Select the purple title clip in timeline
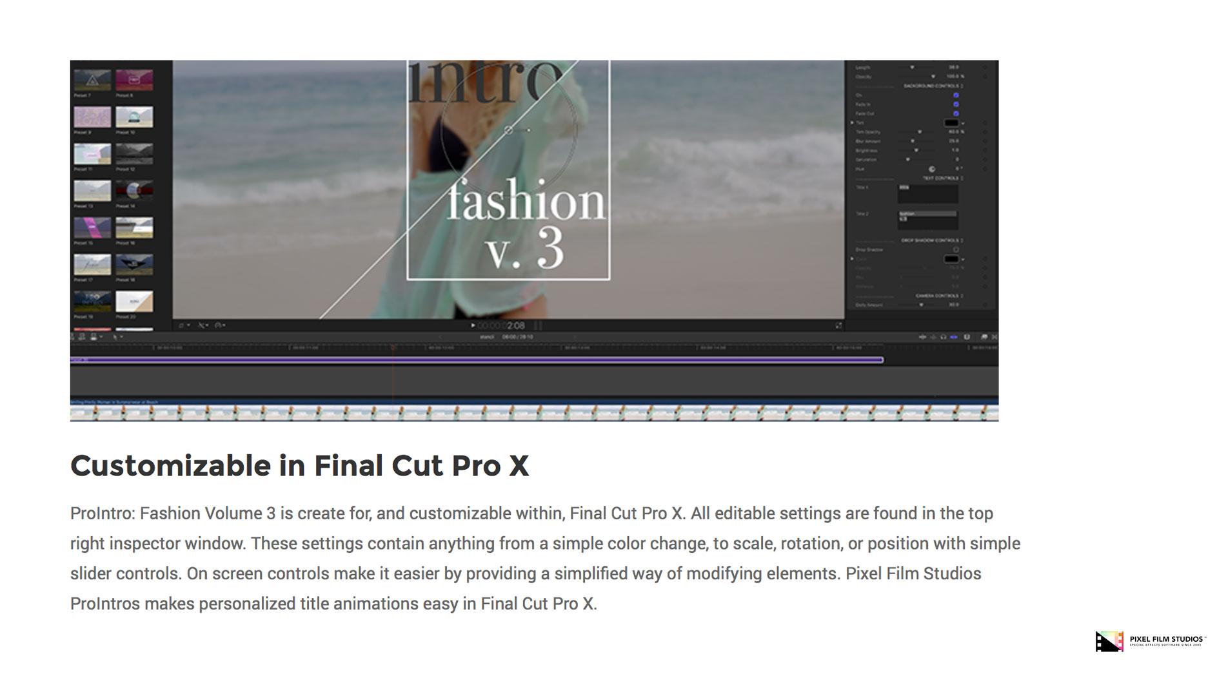The width and height of the screenshot is (1228, 683). (477, 360)
